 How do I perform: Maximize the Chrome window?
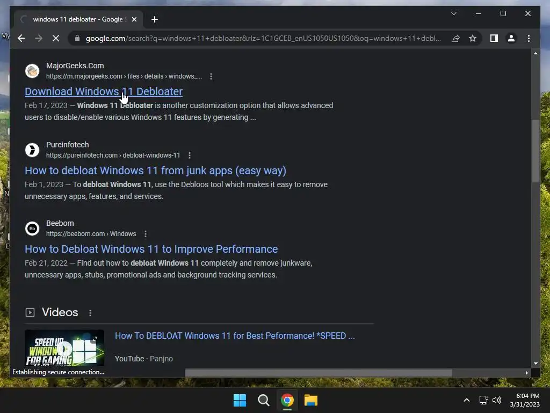pyautogui.click(x=503, y=13)
